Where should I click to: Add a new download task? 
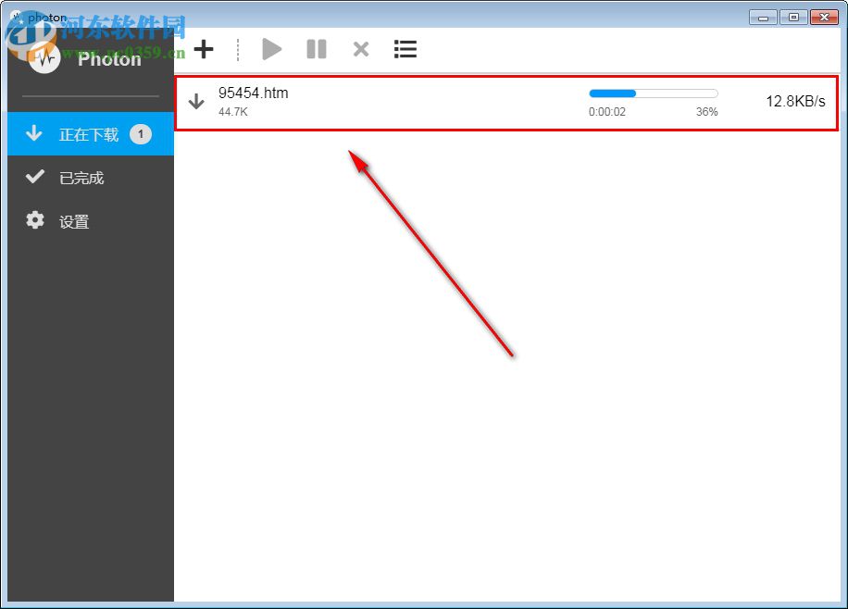pos(204,49)
